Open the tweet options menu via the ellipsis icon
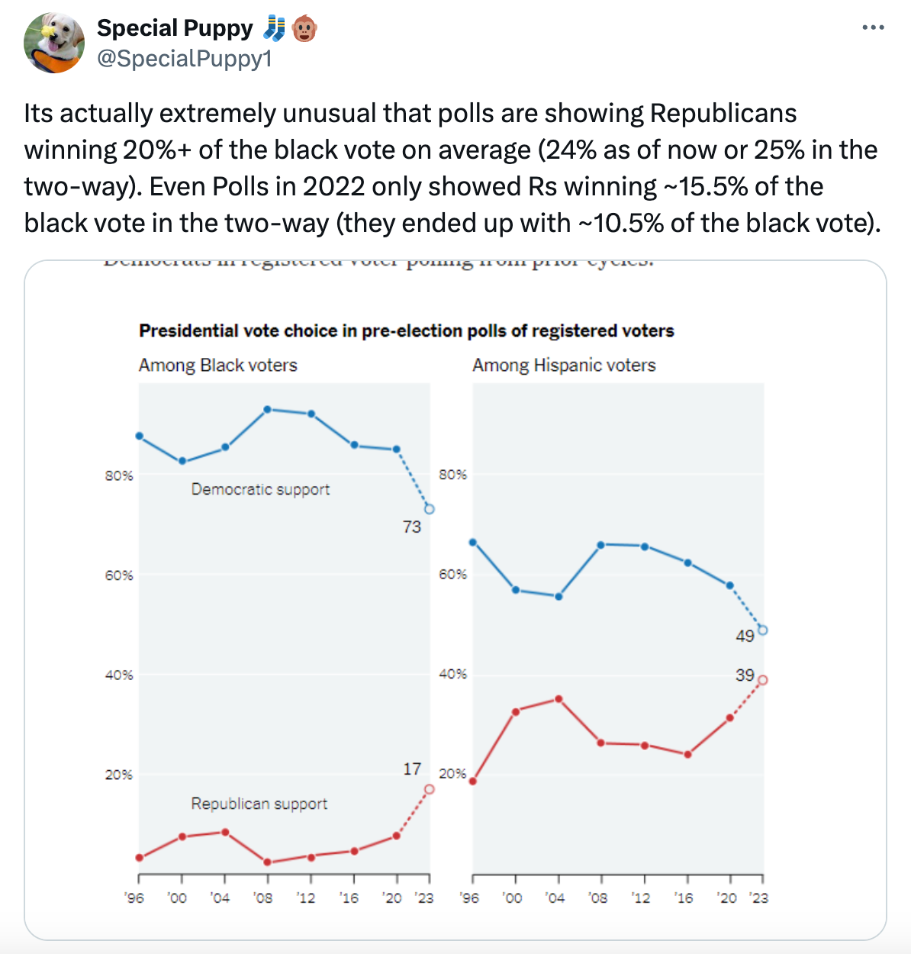 (x=874, y=27)
